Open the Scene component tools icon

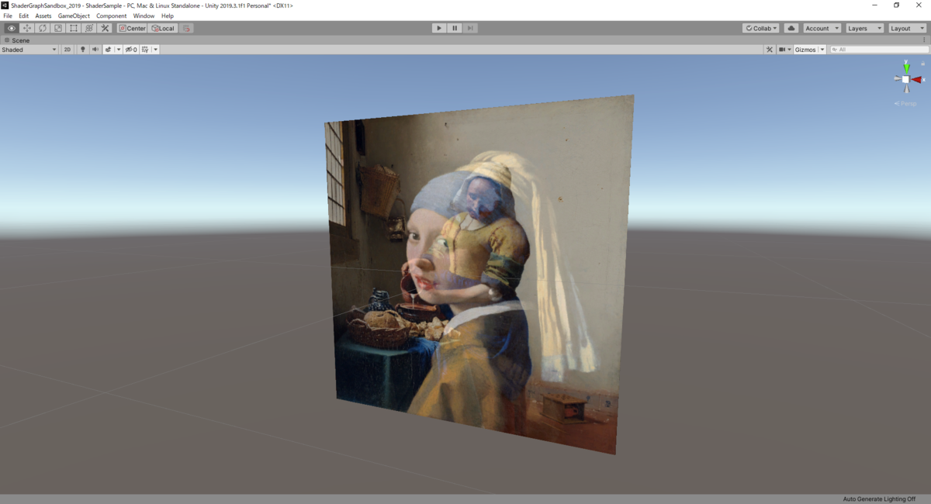coord(770,50)
